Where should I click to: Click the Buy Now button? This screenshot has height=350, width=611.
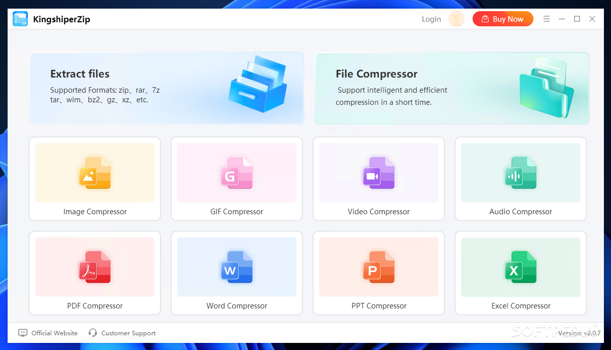503,19
